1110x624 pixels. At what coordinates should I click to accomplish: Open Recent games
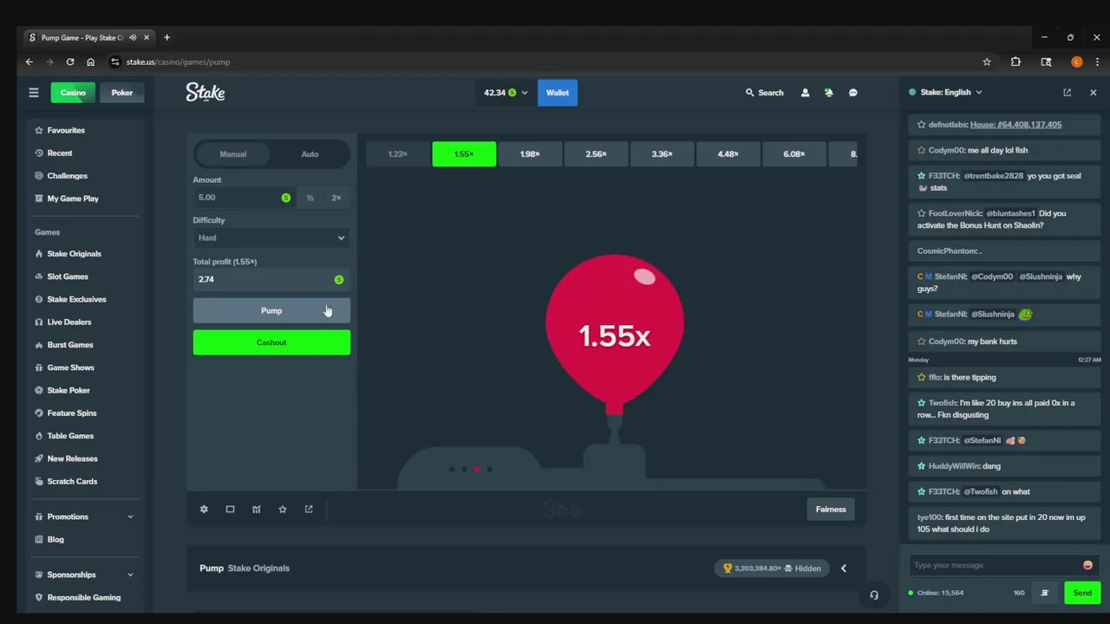coord(60,153)
